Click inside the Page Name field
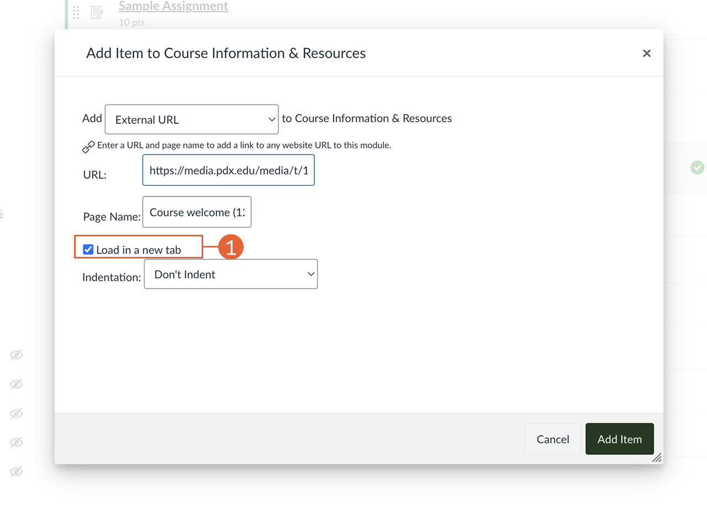 [197, 212]
